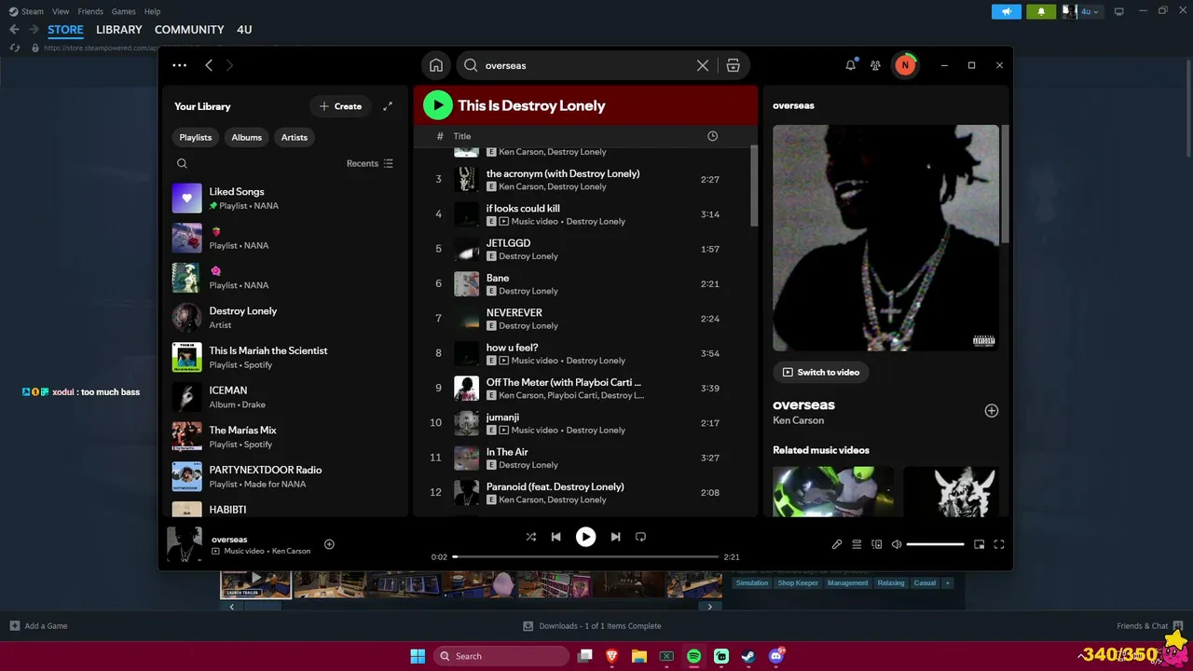
Task: Expand Your Library to full view
Action: 388,106
